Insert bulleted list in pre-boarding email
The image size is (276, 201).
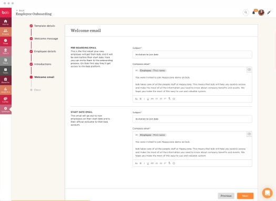(x=156, y=99)
